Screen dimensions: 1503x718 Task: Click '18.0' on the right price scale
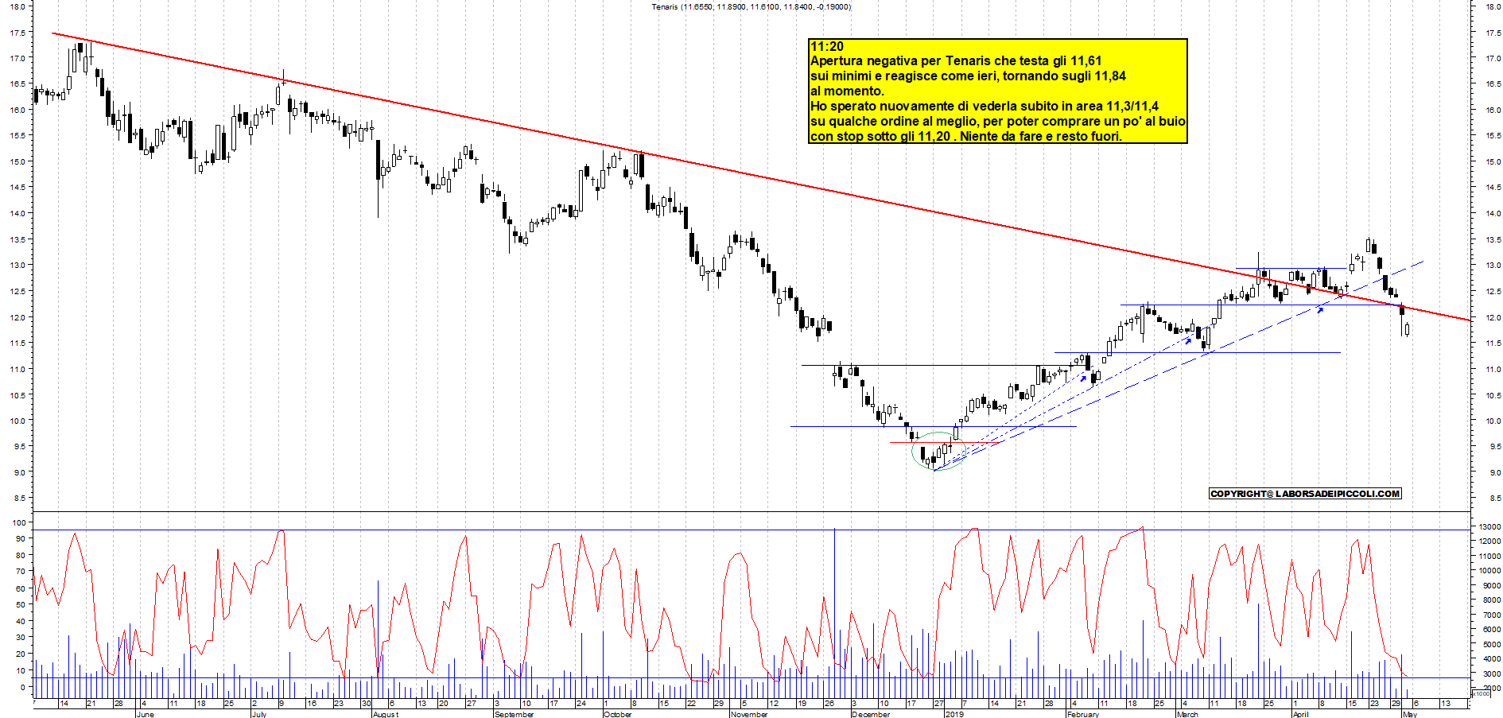(x=1493, y=6)
